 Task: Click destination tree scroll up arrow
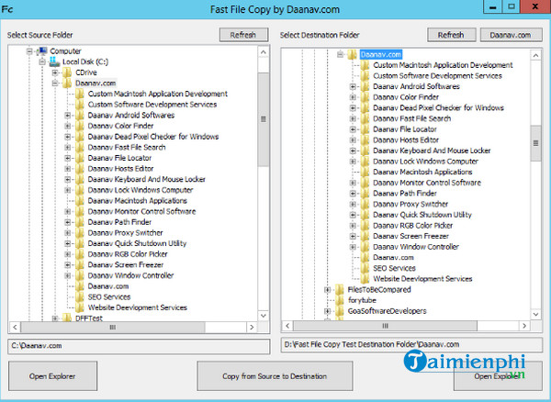pos(535,55)
